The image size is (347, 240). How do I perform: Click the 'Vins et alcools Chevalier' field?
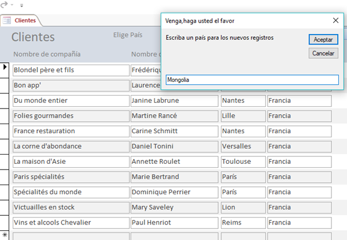pos(71,223)
